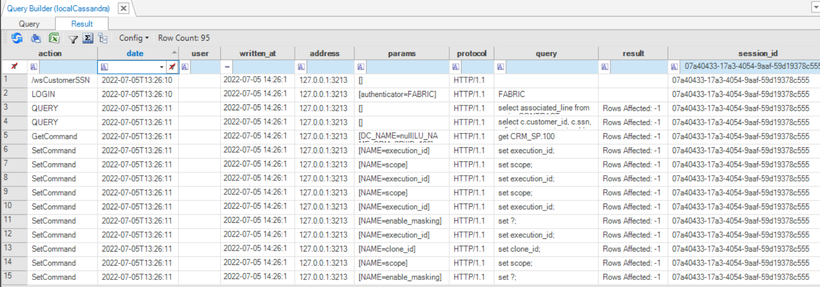The width and height of the screenshot is (820, 287).
Task: Sort by the action column header
Action: [50, 54]
